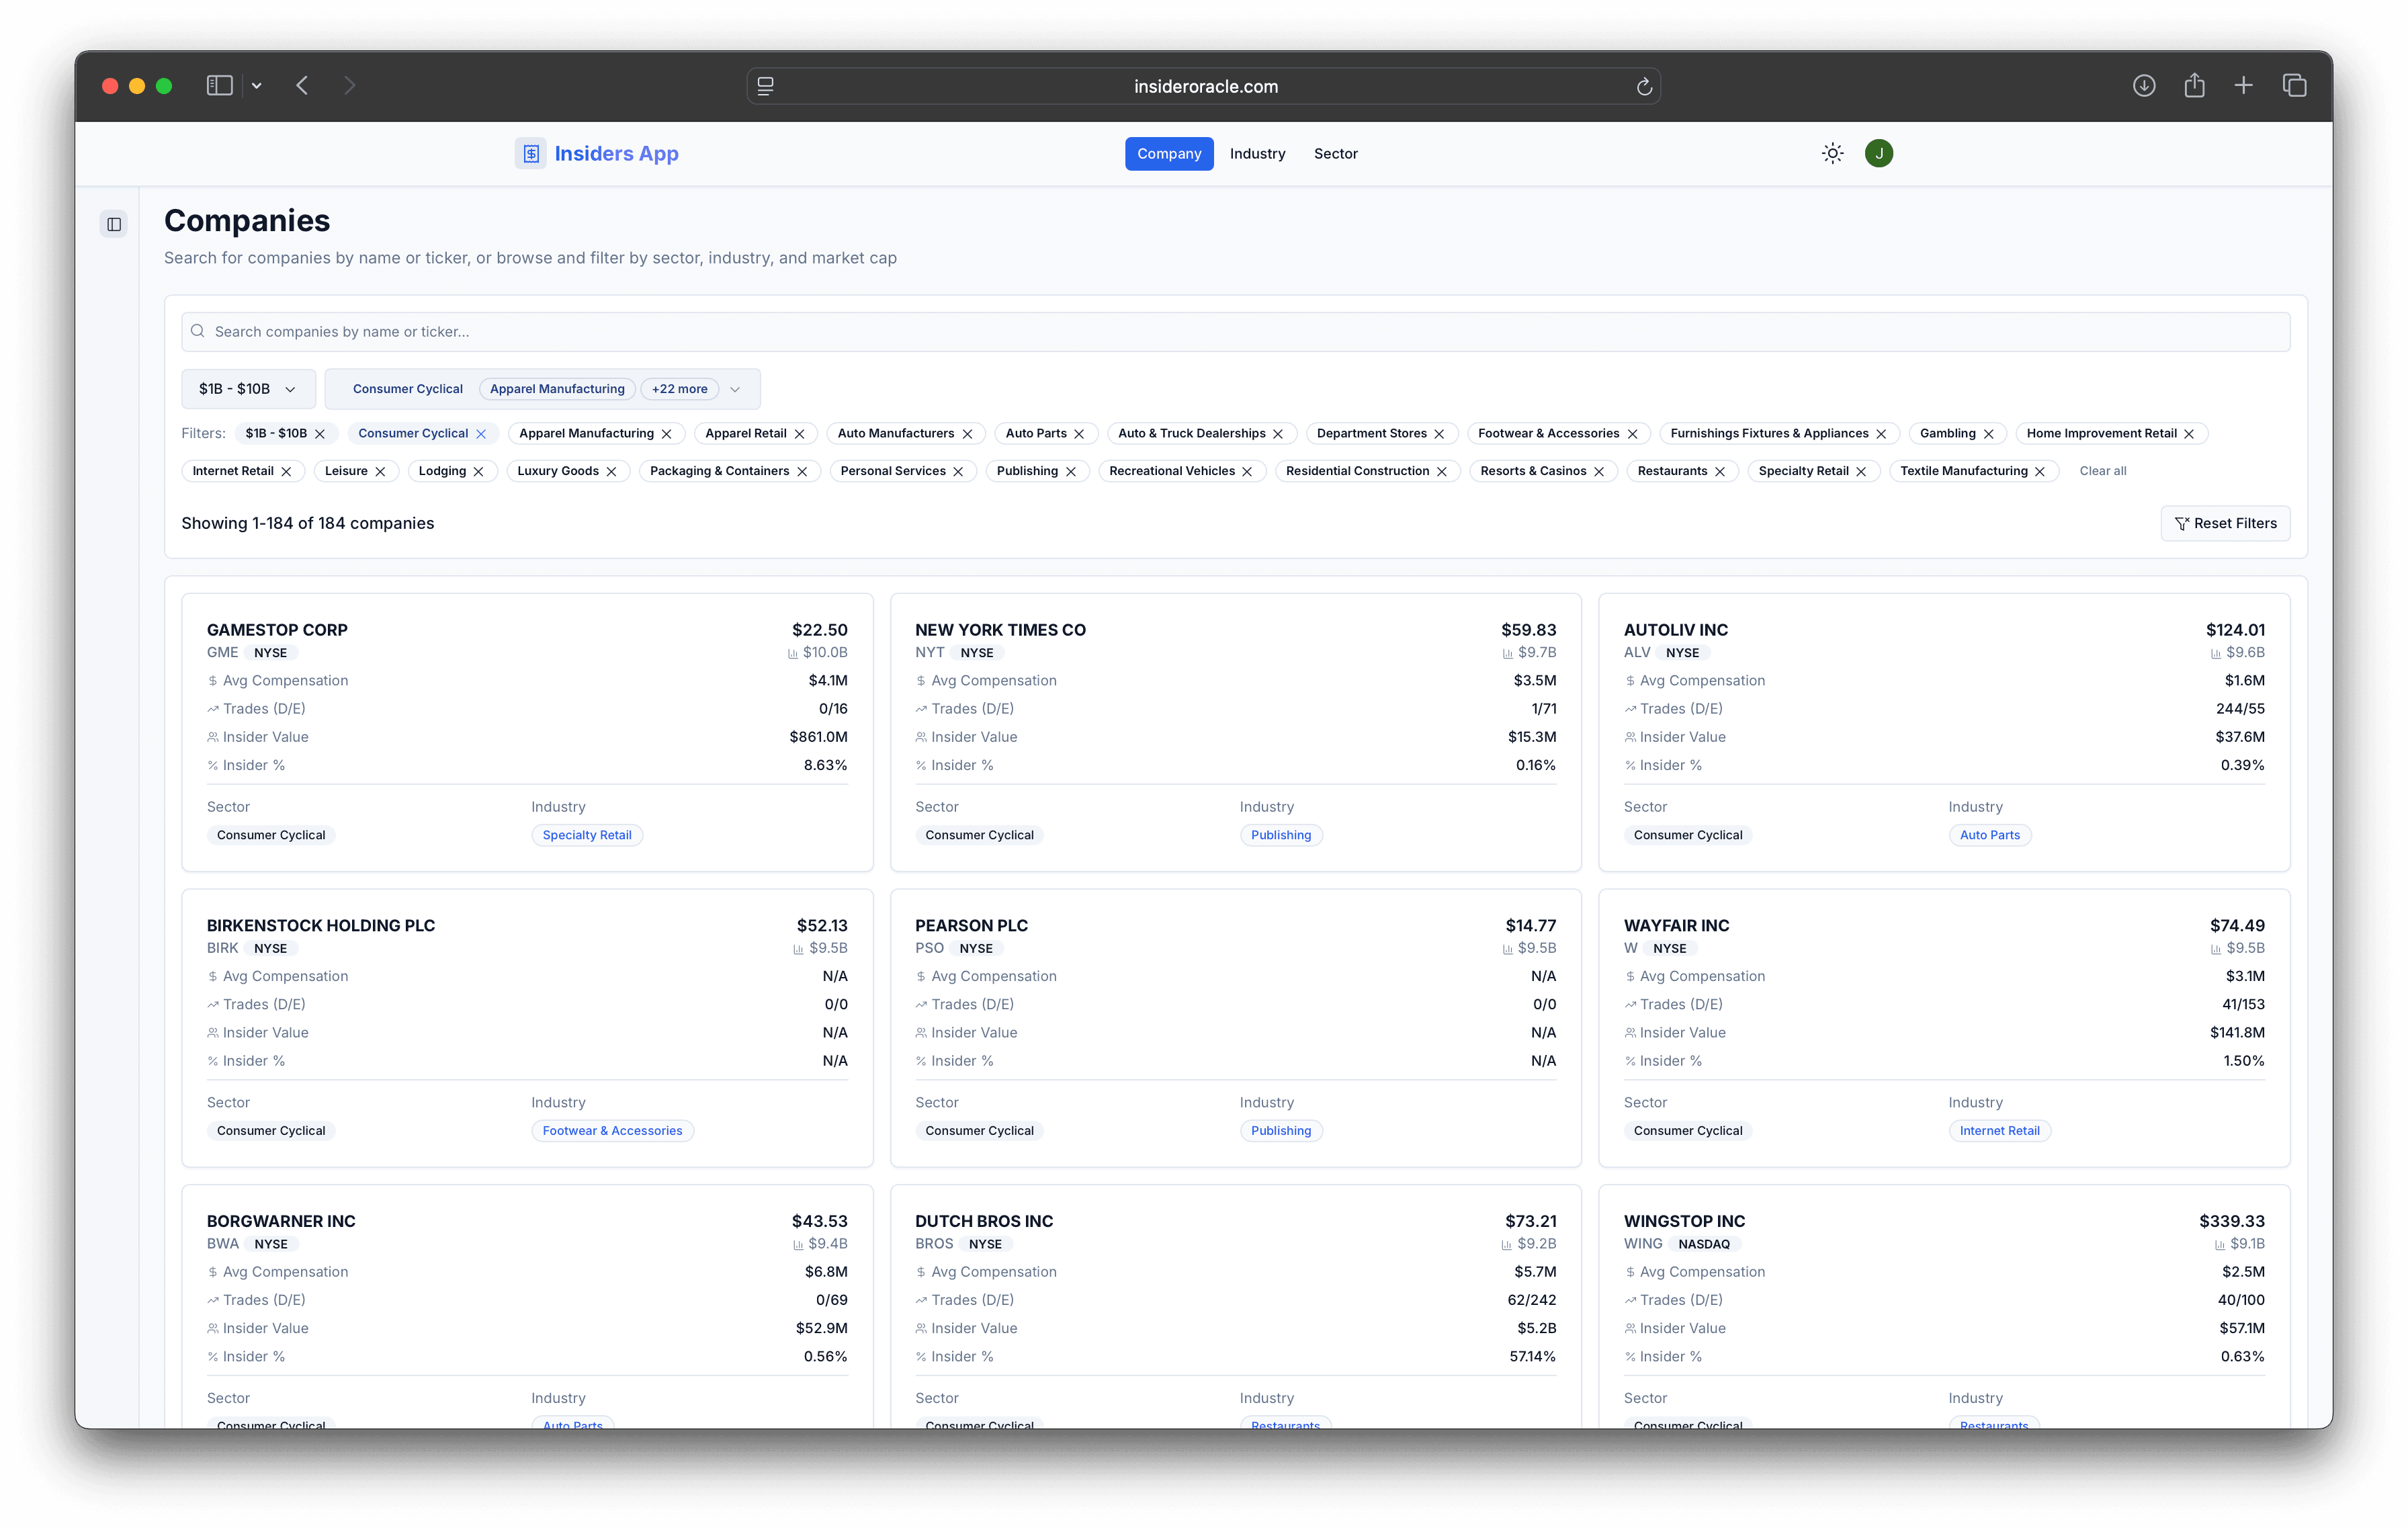Open Safari downloads icon

(x=2144, y=86)
